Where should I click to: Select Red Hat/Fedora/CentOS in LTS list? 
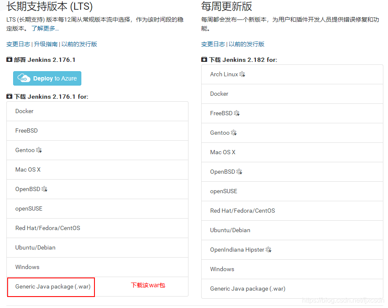pos(97,228)
